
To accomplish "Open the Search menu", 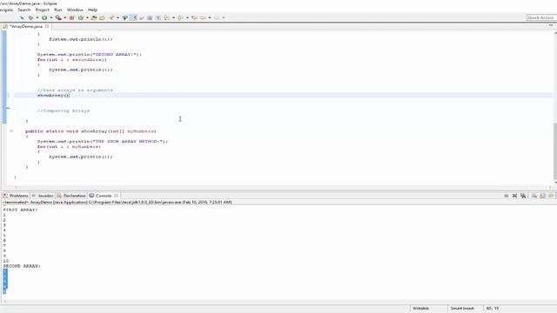I will coord(24,10).
